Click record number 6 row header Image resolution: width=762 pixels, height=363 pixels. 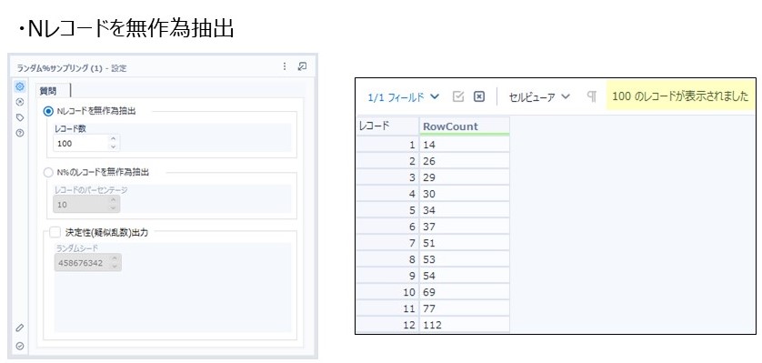(x=387, y=227)
